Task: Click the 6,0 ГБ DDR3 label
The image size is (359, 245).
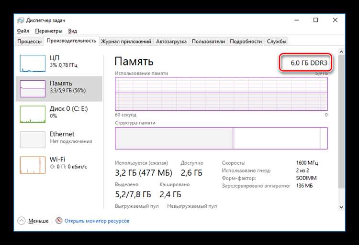Action: (x=309, y=63)
